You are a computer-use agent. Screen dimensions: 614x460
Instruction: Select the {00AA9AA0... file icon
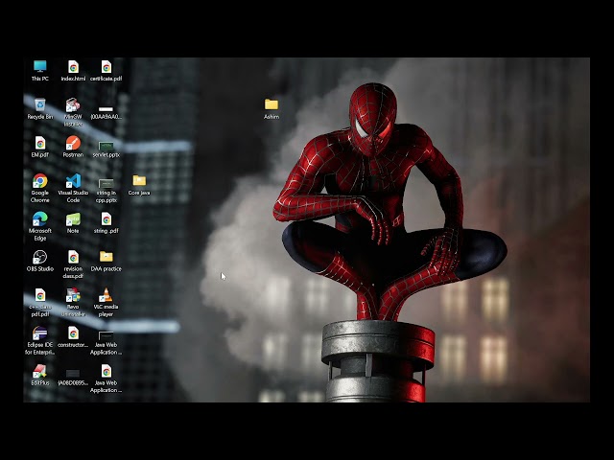[x=106, y=113]
